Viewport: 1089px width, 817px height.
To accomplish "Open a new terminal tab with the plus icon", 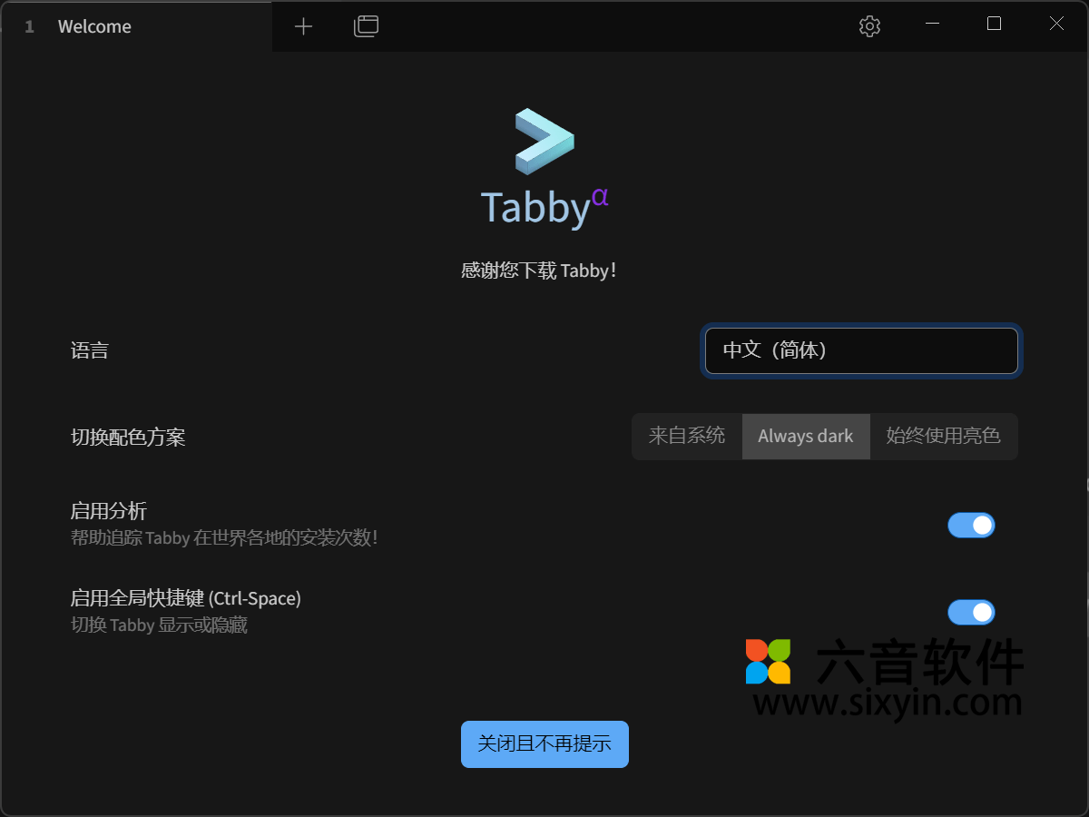I will pyautogui.click(x=303, y=25).
